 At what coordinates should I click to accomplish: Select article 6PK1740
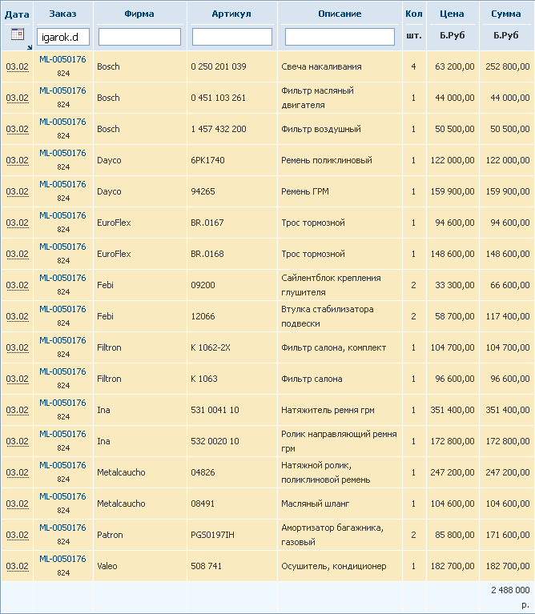[207, 160]
